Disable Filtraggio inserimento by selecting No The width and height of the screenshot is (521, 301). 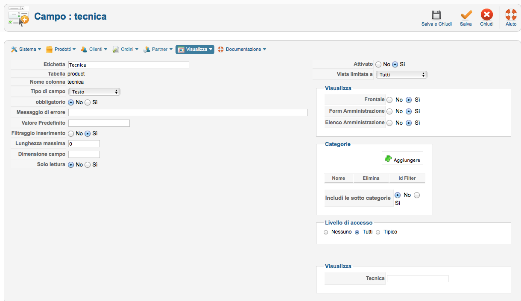(71, 134)
